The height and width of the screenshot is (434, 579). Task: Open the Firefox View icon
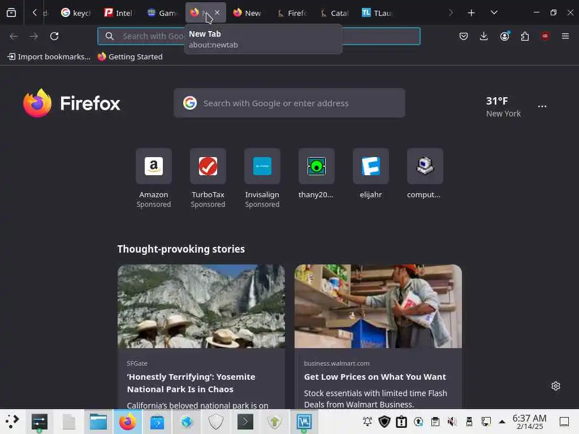11,13
